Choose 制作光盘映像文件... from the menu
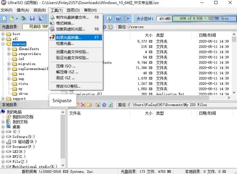The height and width of the screenshot is (174, 237). (76, 17)
